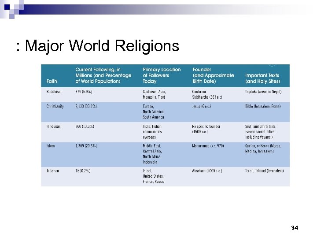
Task: Click the 'Judaism' row label
Action: tap(52, 171)
